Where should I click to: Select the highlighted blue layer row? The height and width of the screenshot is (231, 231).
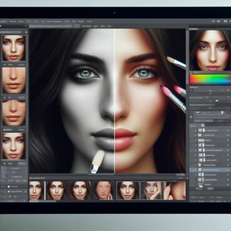pyautogui.click(x=210, y=170)
